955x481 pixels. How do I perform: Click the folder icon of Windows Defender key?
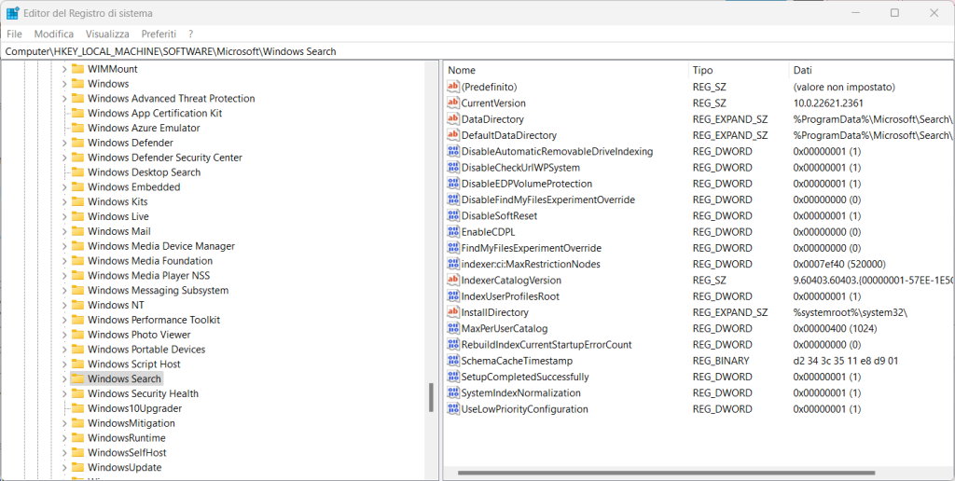pos(77,143)
